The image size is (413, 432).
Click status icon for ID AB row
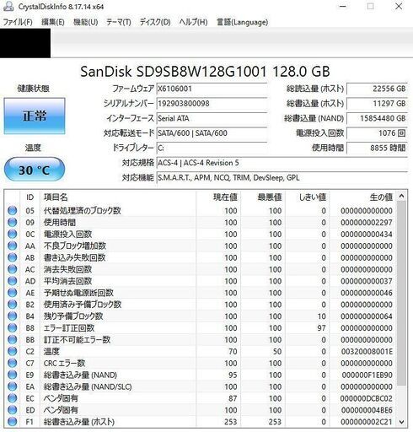tap(12, 257)
